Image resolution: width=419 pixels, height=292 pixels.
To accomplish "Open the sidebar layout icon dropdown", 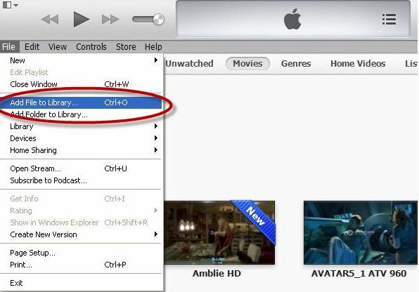I will (10, 5).
